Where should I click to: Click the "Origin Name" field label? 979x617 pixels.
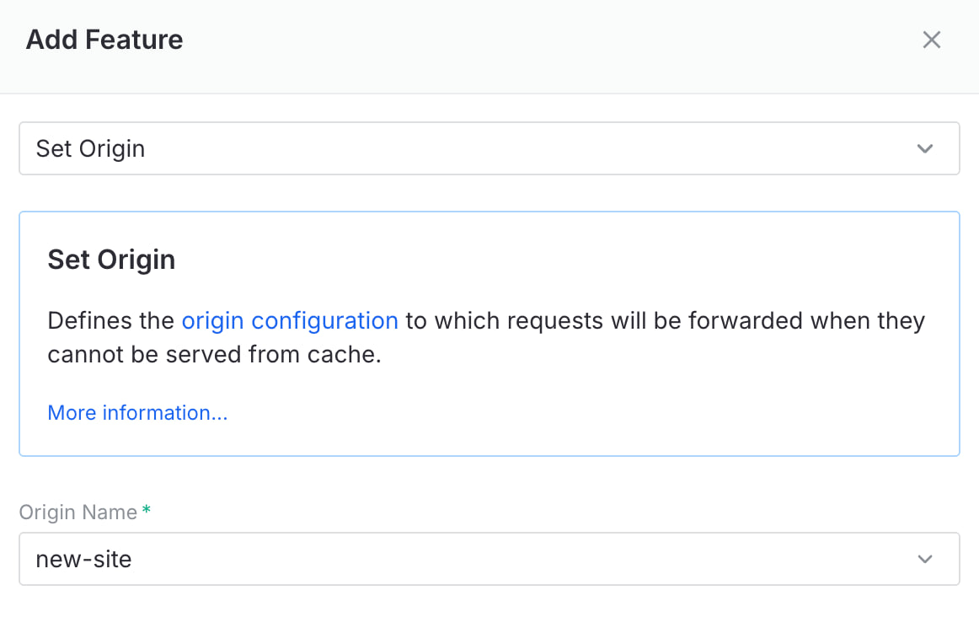pyautogui.click(x=78, y=512)
